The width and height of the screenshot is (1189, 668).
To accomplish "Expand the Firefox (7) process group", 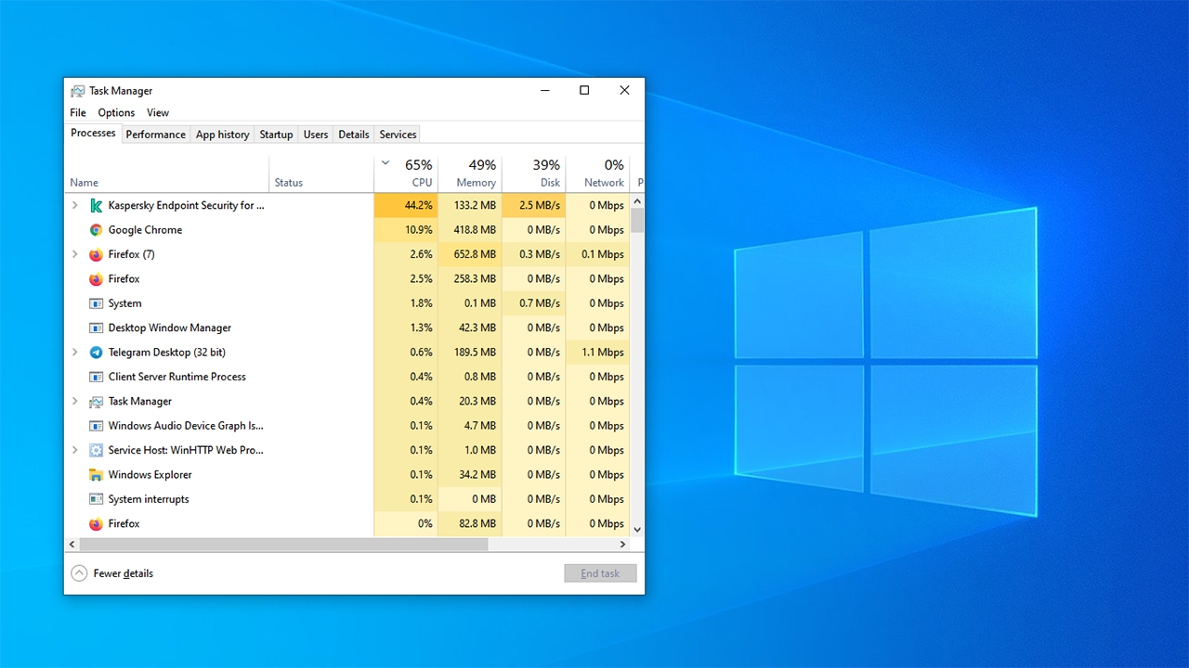I will click(x=75, y=254).
